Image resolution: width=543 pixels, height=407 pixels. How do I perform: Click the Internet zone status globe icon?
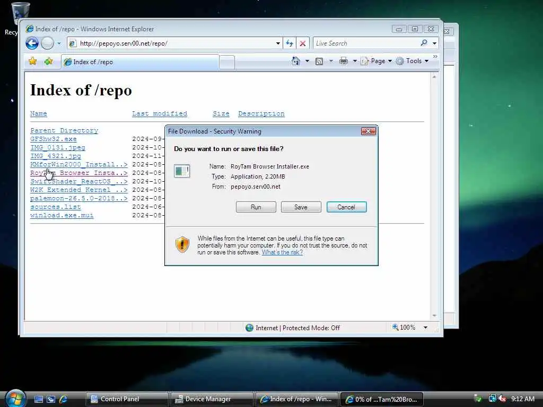tap(249, 328)
